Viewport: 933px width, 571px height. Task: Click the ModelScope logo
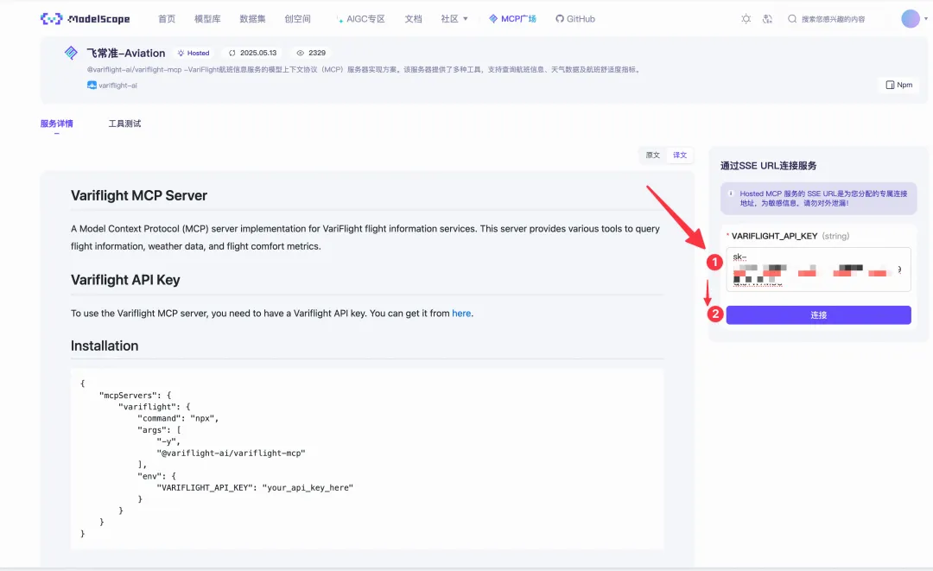(x=85, y=19)
